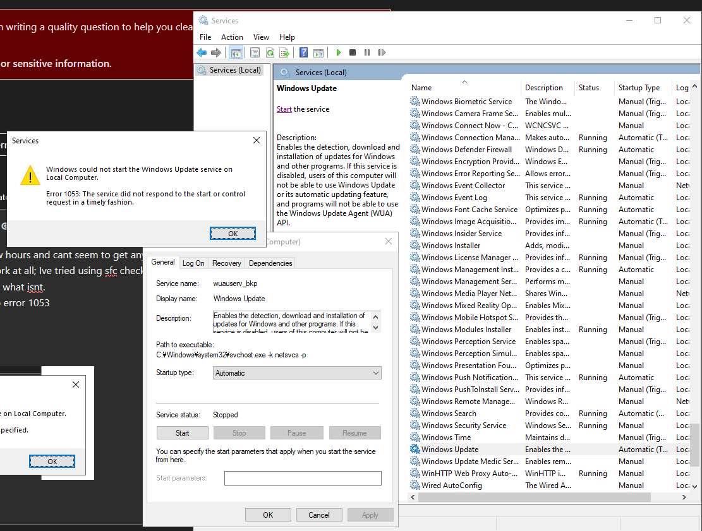Switch to the Dependencies tab

[270, 263]
